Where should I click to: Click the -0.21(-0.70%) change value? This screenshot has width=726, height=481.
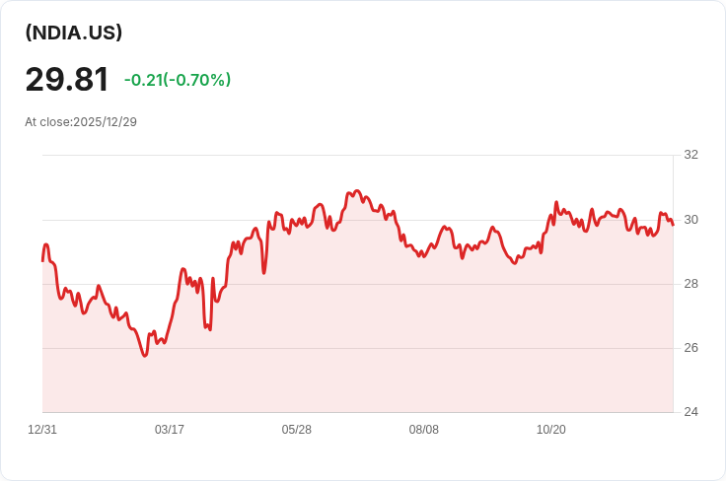pos(178,80)
